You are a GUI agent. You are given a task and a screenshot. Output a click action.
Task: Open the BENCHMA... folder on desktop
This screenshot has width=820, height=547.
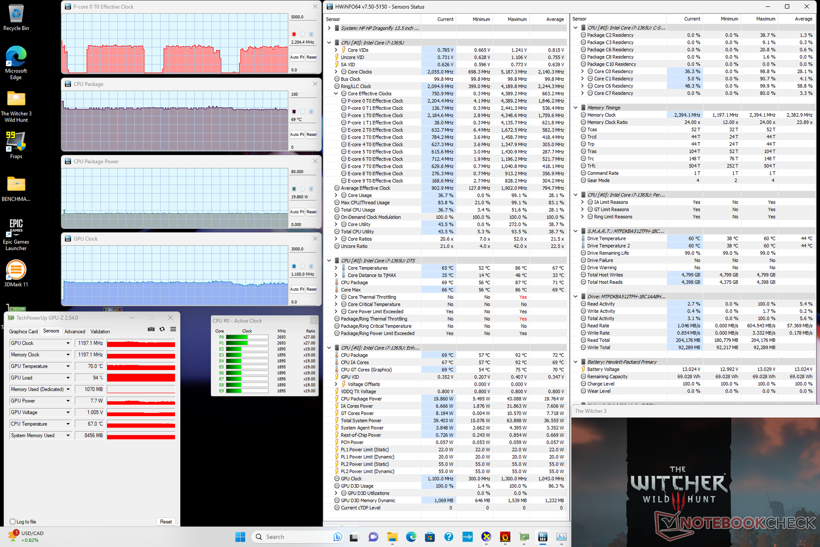pos(16,189)
